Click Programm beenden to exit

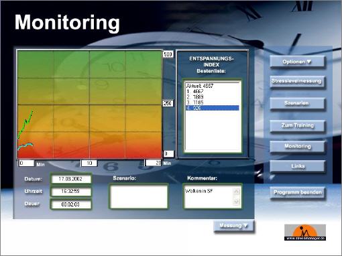click(297, 192)
